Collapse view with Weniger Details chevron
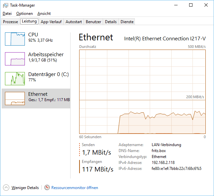 [6, 188]
